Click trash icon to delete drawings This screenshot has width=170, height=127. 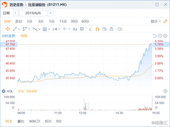pos(111,29)
